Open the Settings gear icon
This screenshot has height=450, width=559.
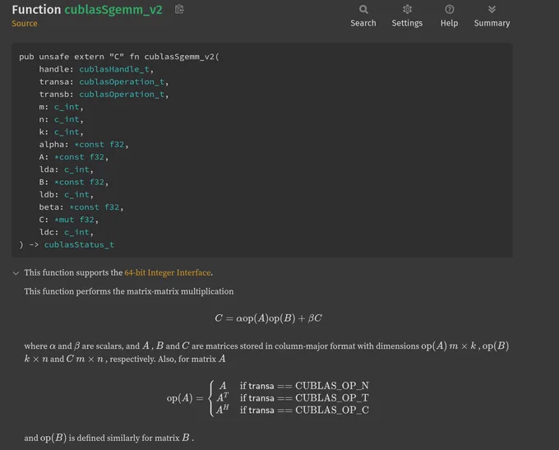407,9
